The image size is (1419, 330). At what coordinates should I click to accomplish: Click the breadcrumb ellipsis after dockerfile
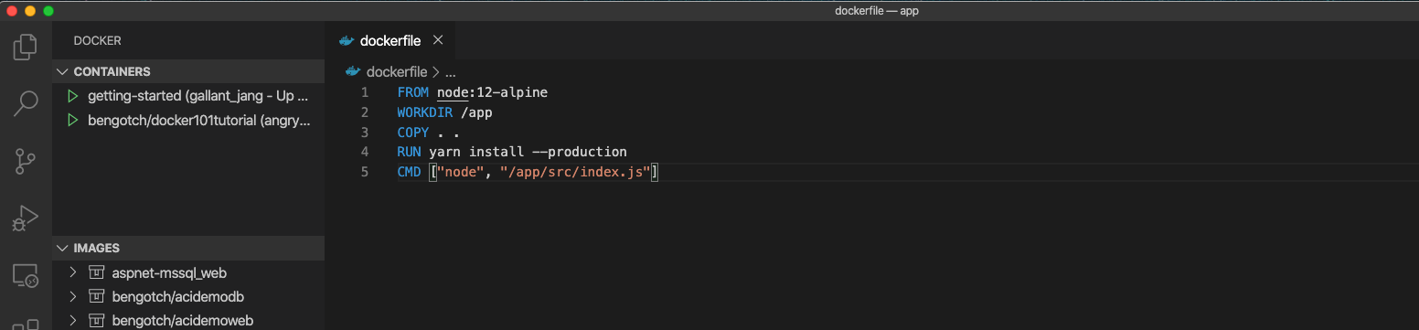click(450, 71)
